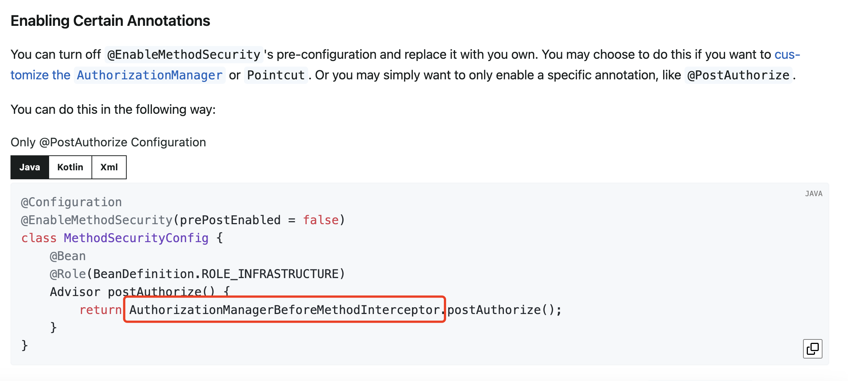Select the prePostEnabled parameter in the code
Screen dimensions: 848x381
tap(231, 220)
